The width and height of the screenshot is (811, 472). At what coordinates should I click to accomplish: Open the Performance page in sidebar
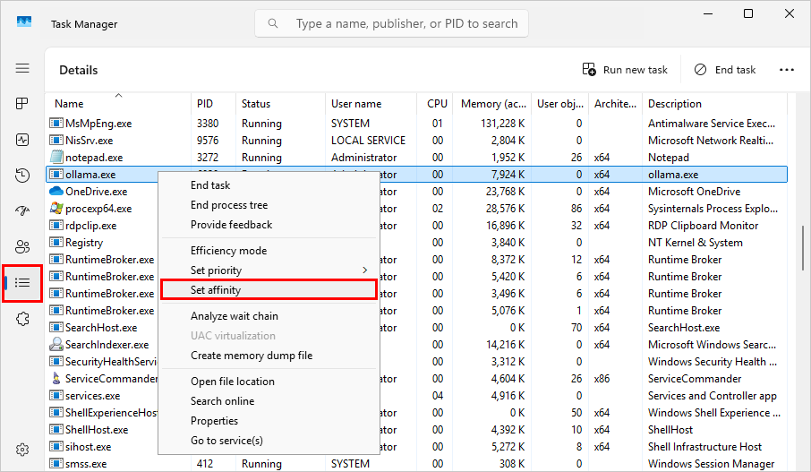22,140
